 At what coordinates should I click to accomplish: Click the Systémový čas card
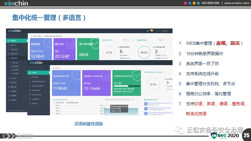tap(66, 83)
